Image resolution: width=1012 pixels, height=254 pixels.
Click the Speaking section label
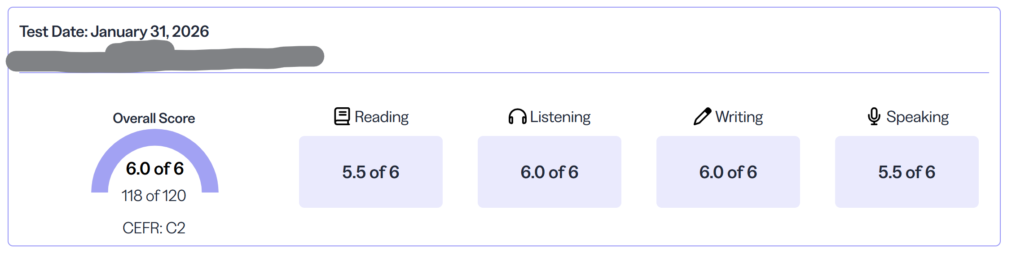(x=918, y=117)
